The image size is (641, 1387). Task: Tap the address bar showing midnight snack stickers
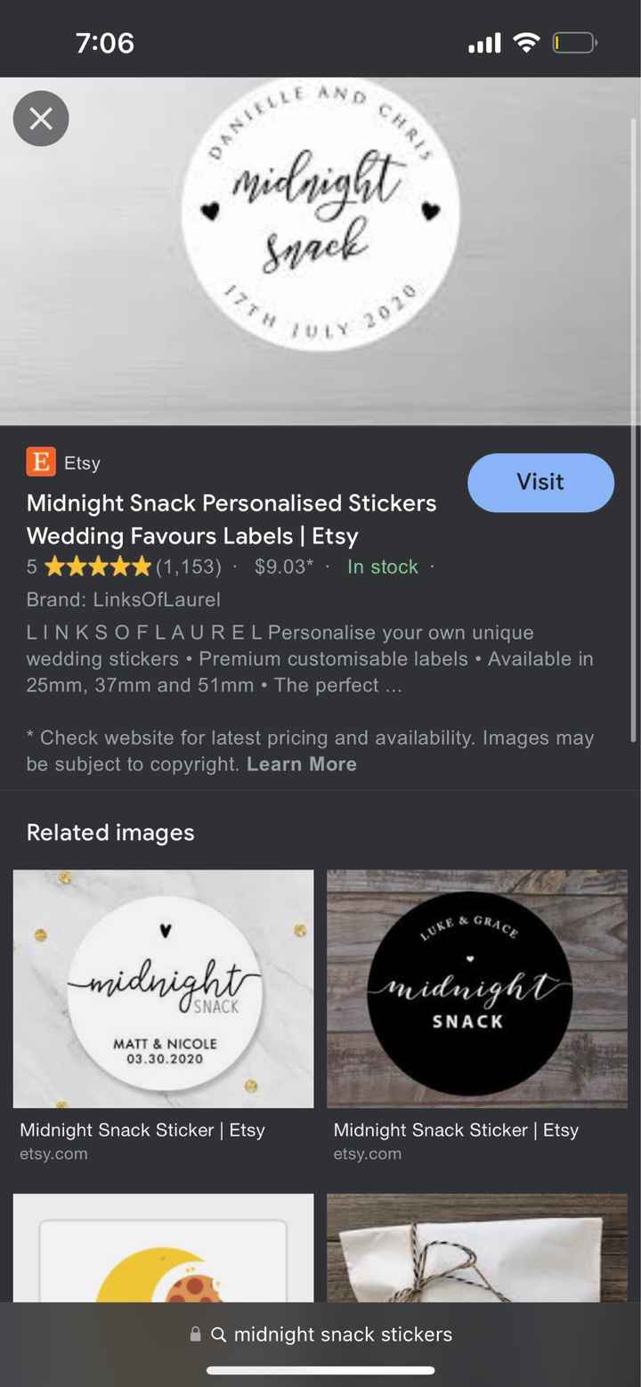343,1334
